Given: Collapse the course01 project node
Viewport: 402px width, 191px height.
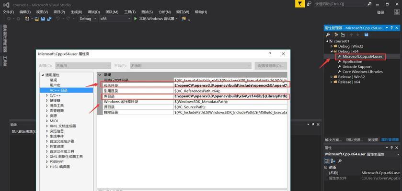Looking at the screenshot, I should (327, 41).
